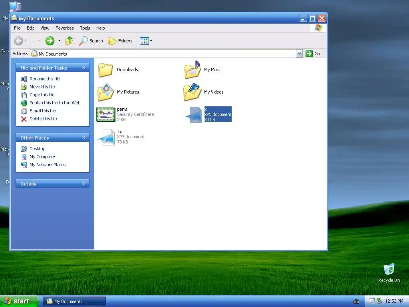Click Move this file link
Viewport: 409px width, 307px height.
(42, 87)
